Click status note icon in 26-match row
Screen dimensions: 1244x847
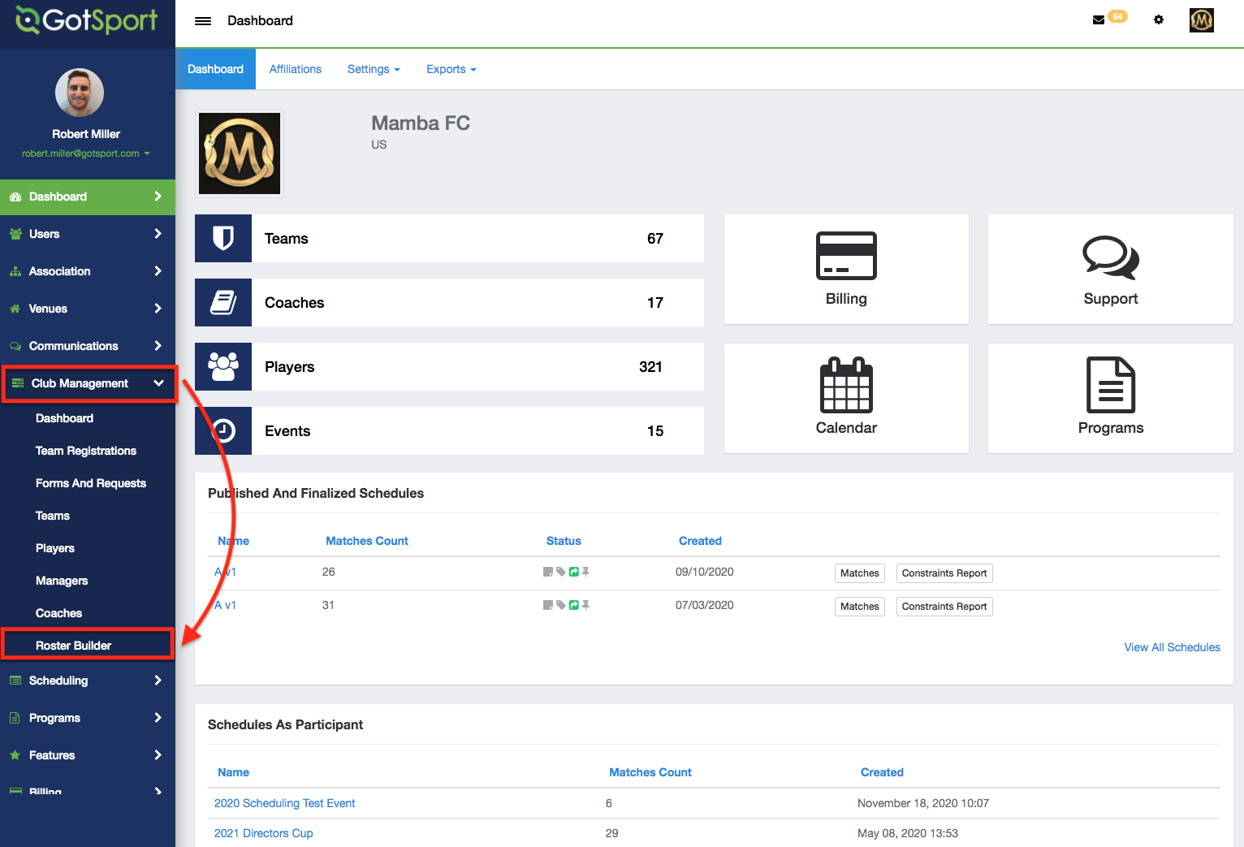tap(548, 572)
